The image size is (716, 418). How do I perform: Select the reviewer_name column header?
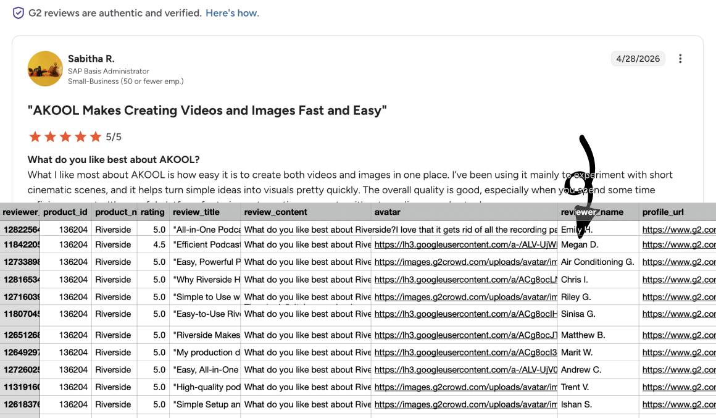point(598,212)
